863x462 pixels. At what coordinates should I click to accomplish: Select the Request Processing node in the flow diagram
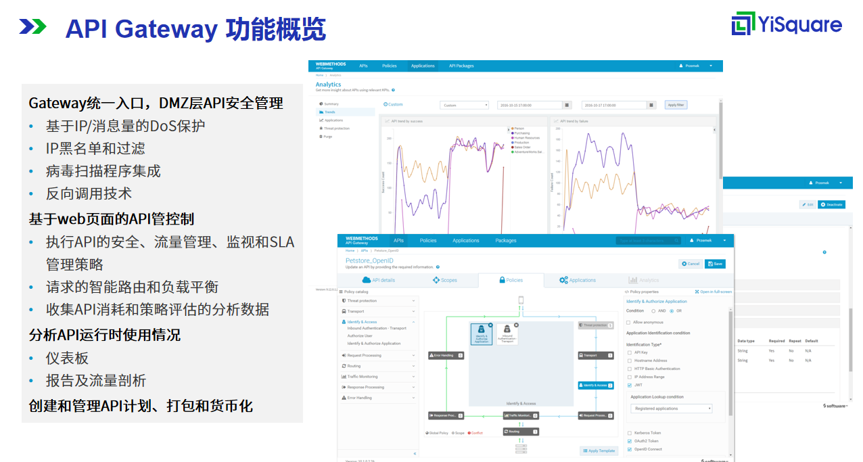pyautogui.click(x=596, y=415)
